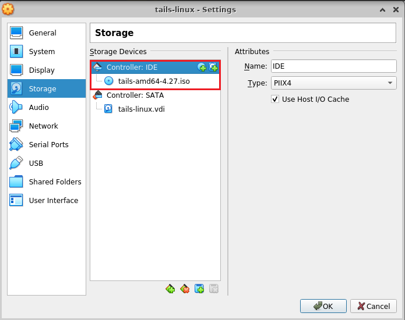Viewport: 405px width, 320px height.
Task: Open the USB settings page
Action: (47, 163)
